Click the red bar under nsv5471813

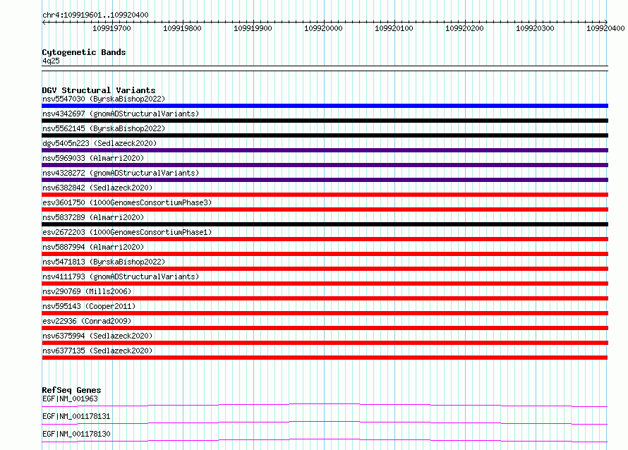tap(325, 269)
